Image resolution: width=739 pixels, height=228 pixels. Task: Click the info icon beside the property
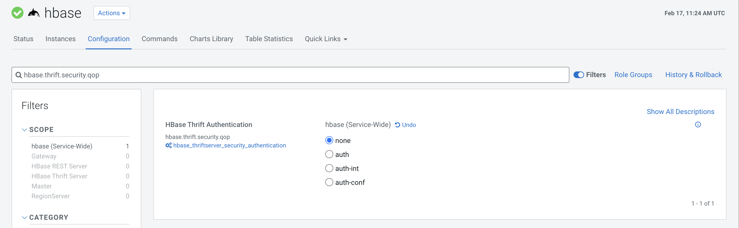click(698, 124)
